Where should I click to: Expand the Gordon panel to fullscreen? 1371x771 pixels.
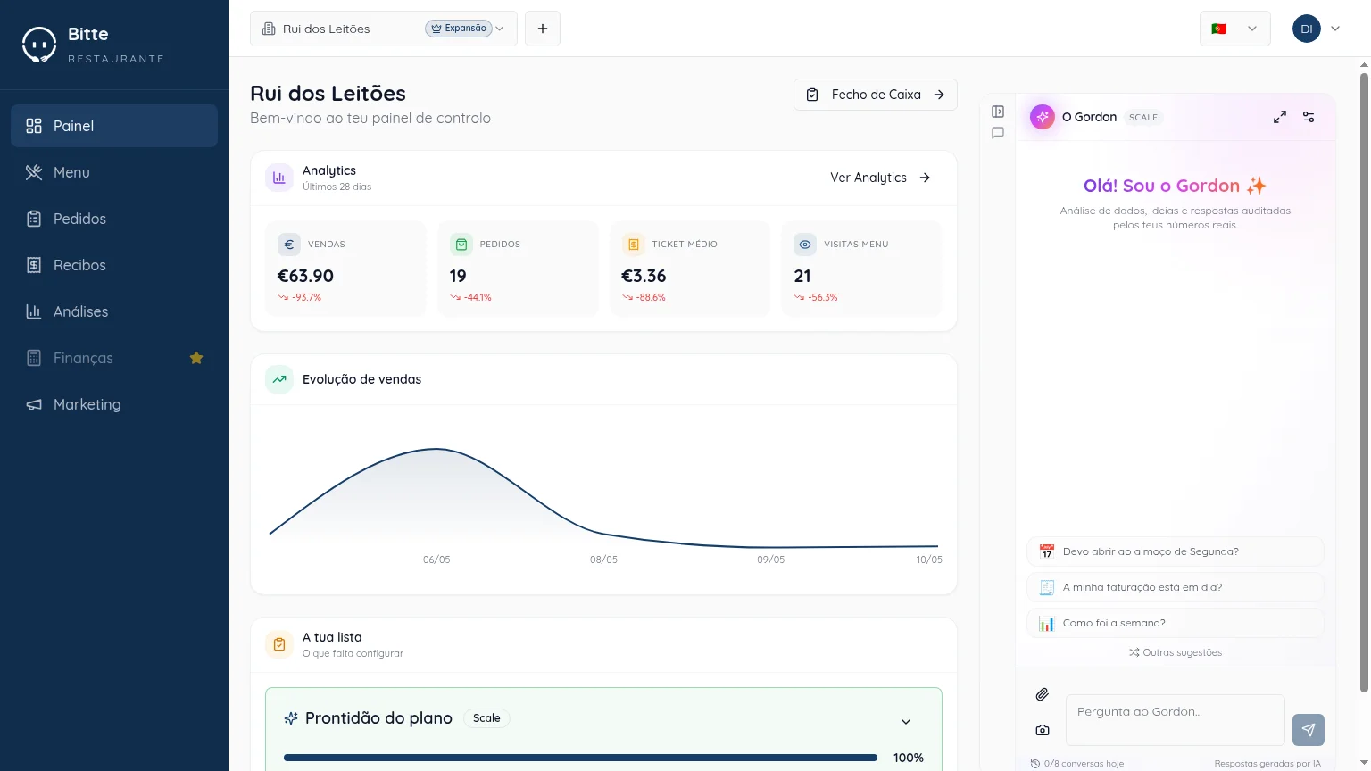coord(1280,117)
